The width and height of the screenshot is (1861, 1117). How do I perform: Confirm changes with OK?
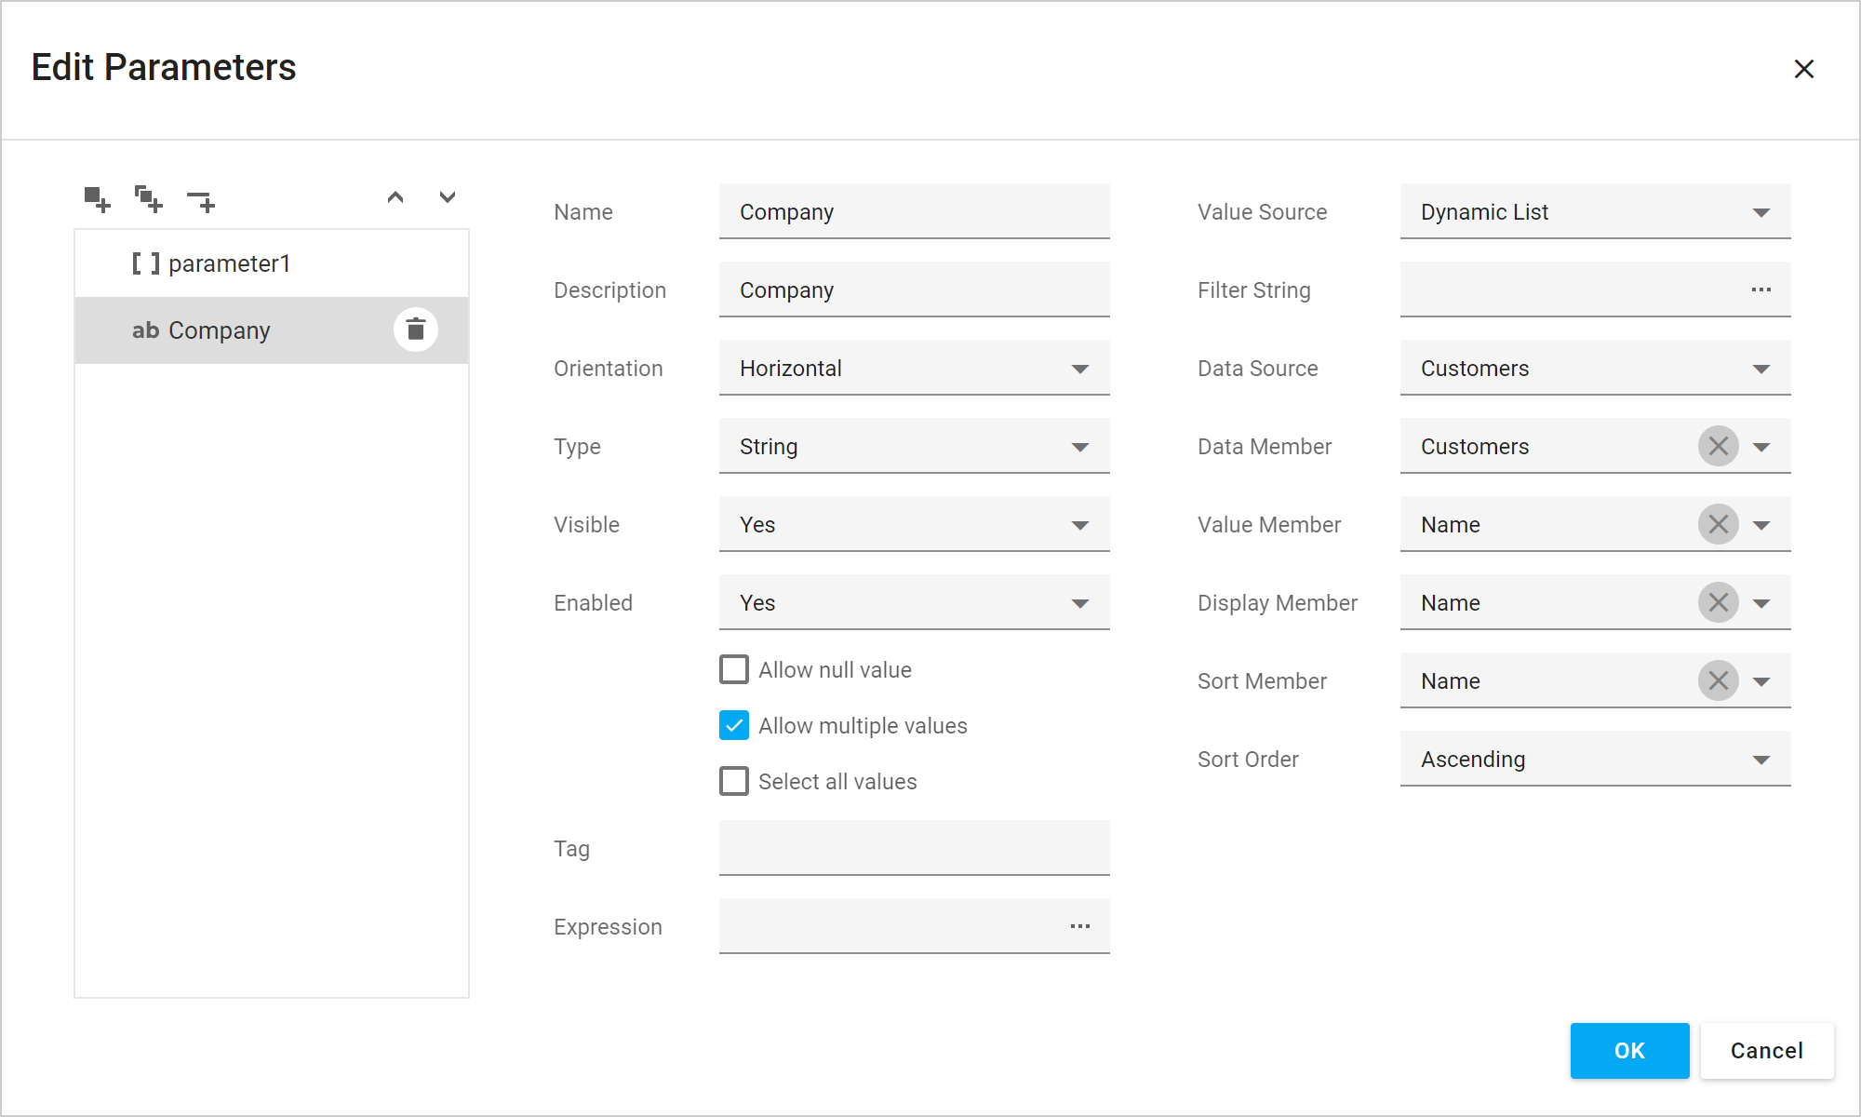point(1629,1051)
